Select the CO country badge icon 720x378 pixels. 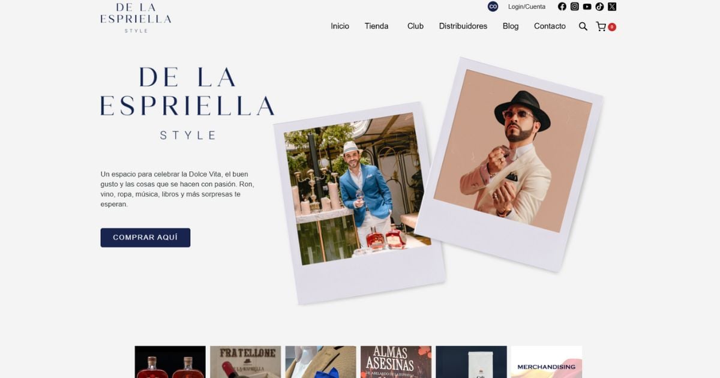493,7
